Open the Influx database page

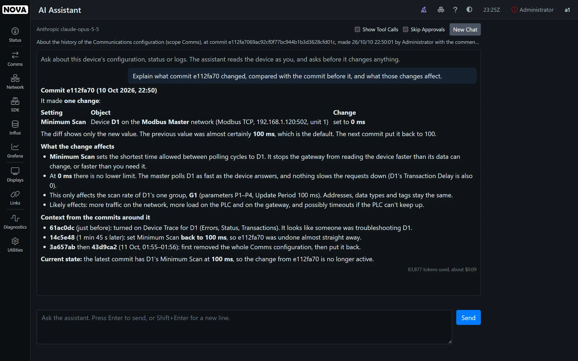coord(15,128)
